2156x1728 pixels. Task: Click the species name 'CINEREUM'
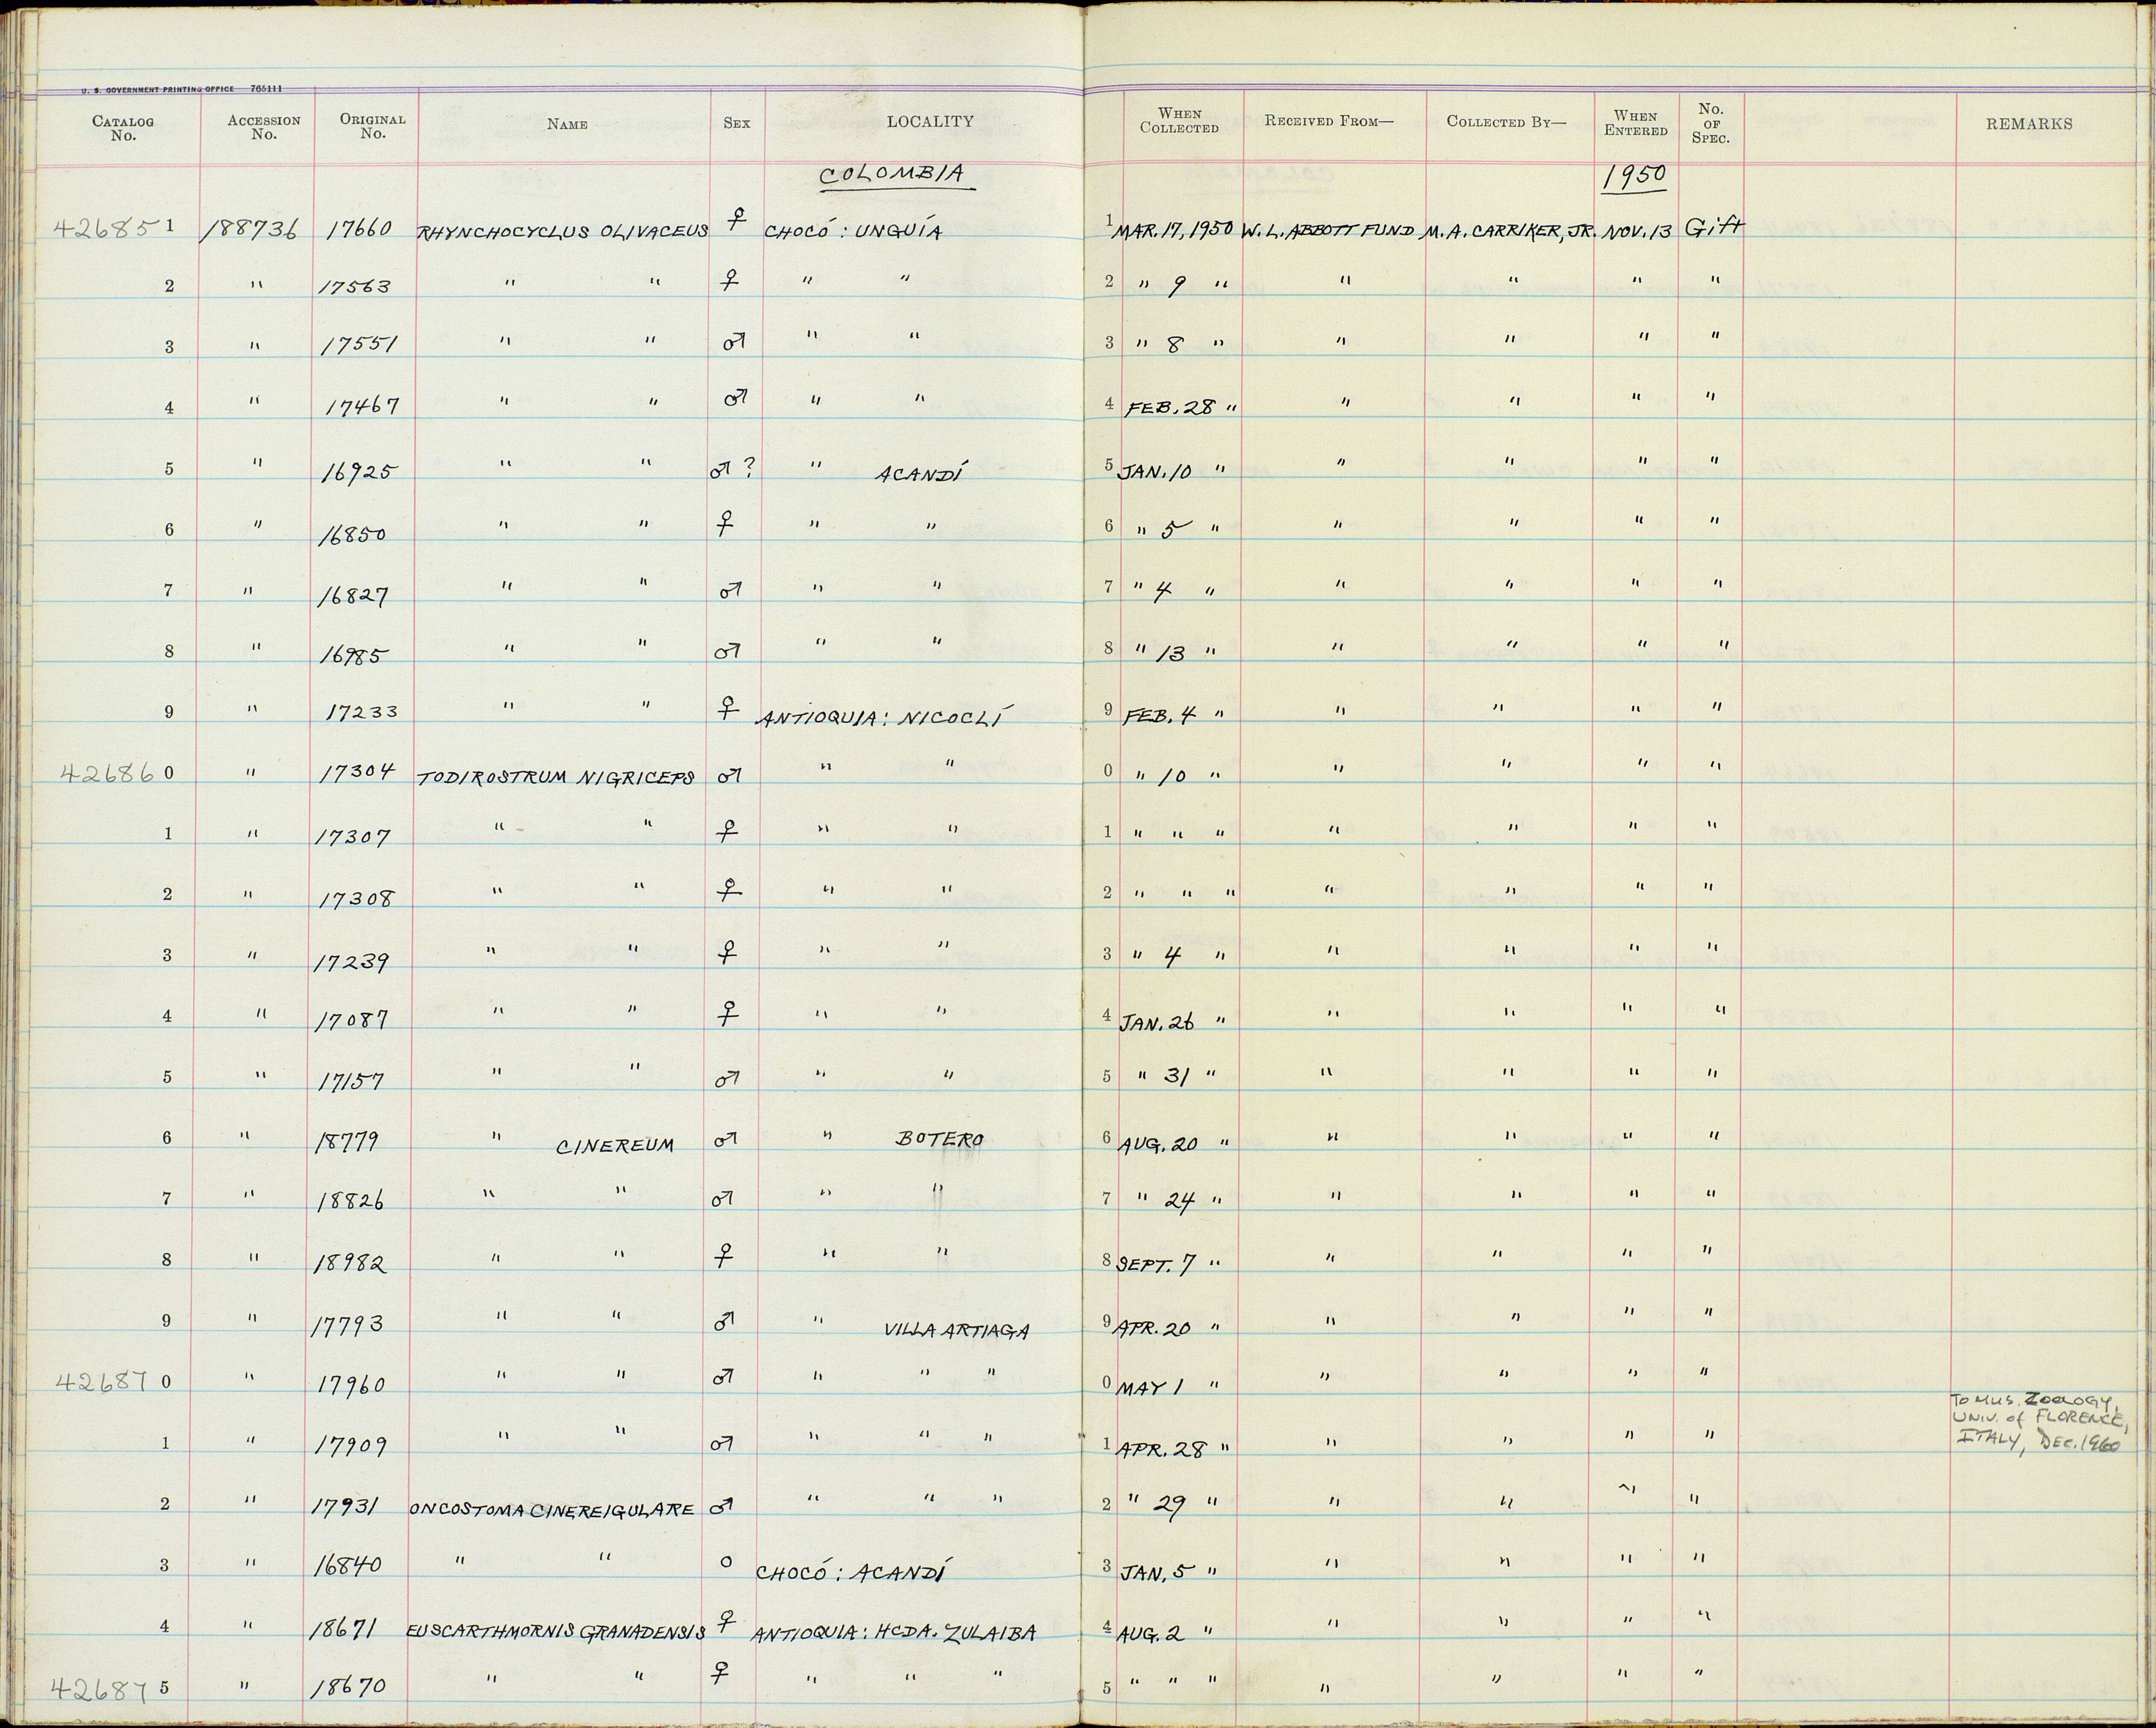pyautogui.click(x=615, y=1146)
